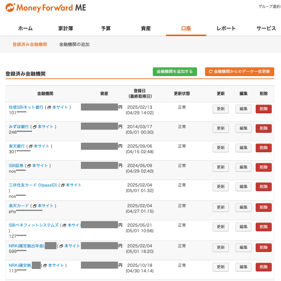The image size is (281, 281).
Task: Open the レポート tab
Action: pyautogui.click(x=226, y=28)
